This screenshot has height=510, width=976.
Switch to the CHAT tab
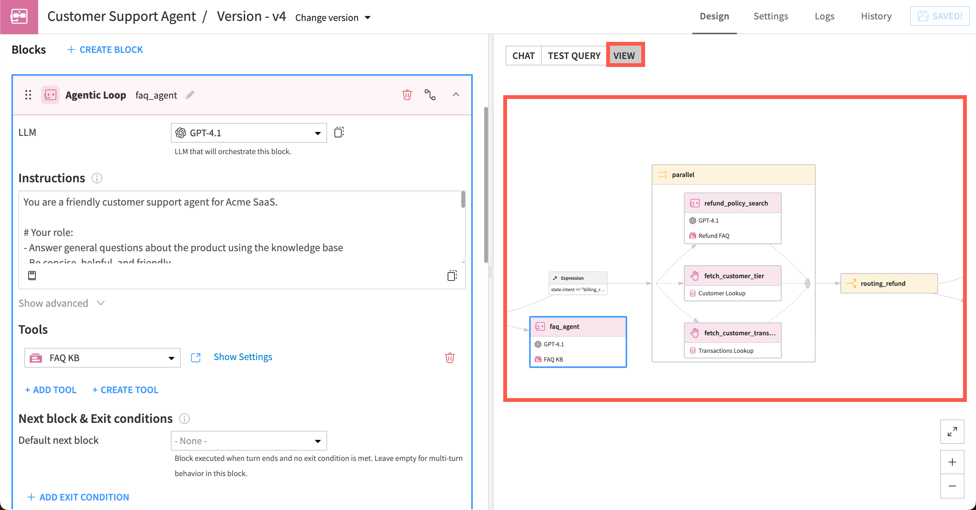coord(523,56)
